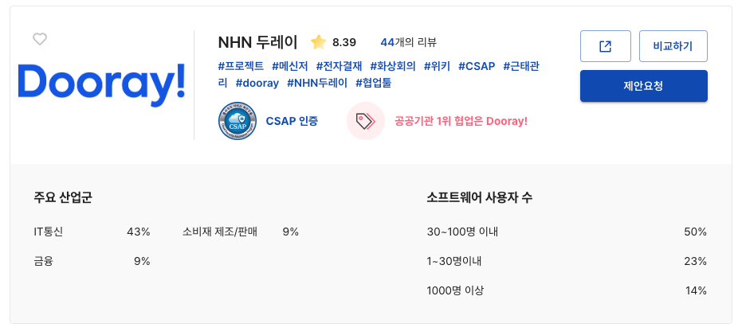Click the #위키 hashtag
The height and width of the screenshot is (331, 738).
tap(437, 65)
